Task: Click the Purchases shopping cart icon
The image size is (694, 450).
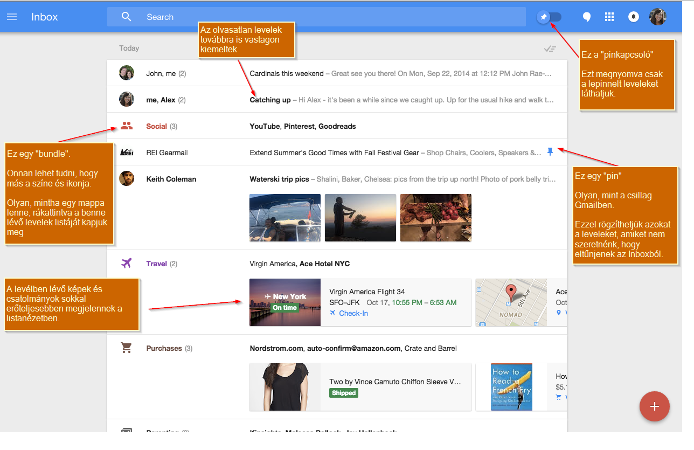Action: pos(127,348)
